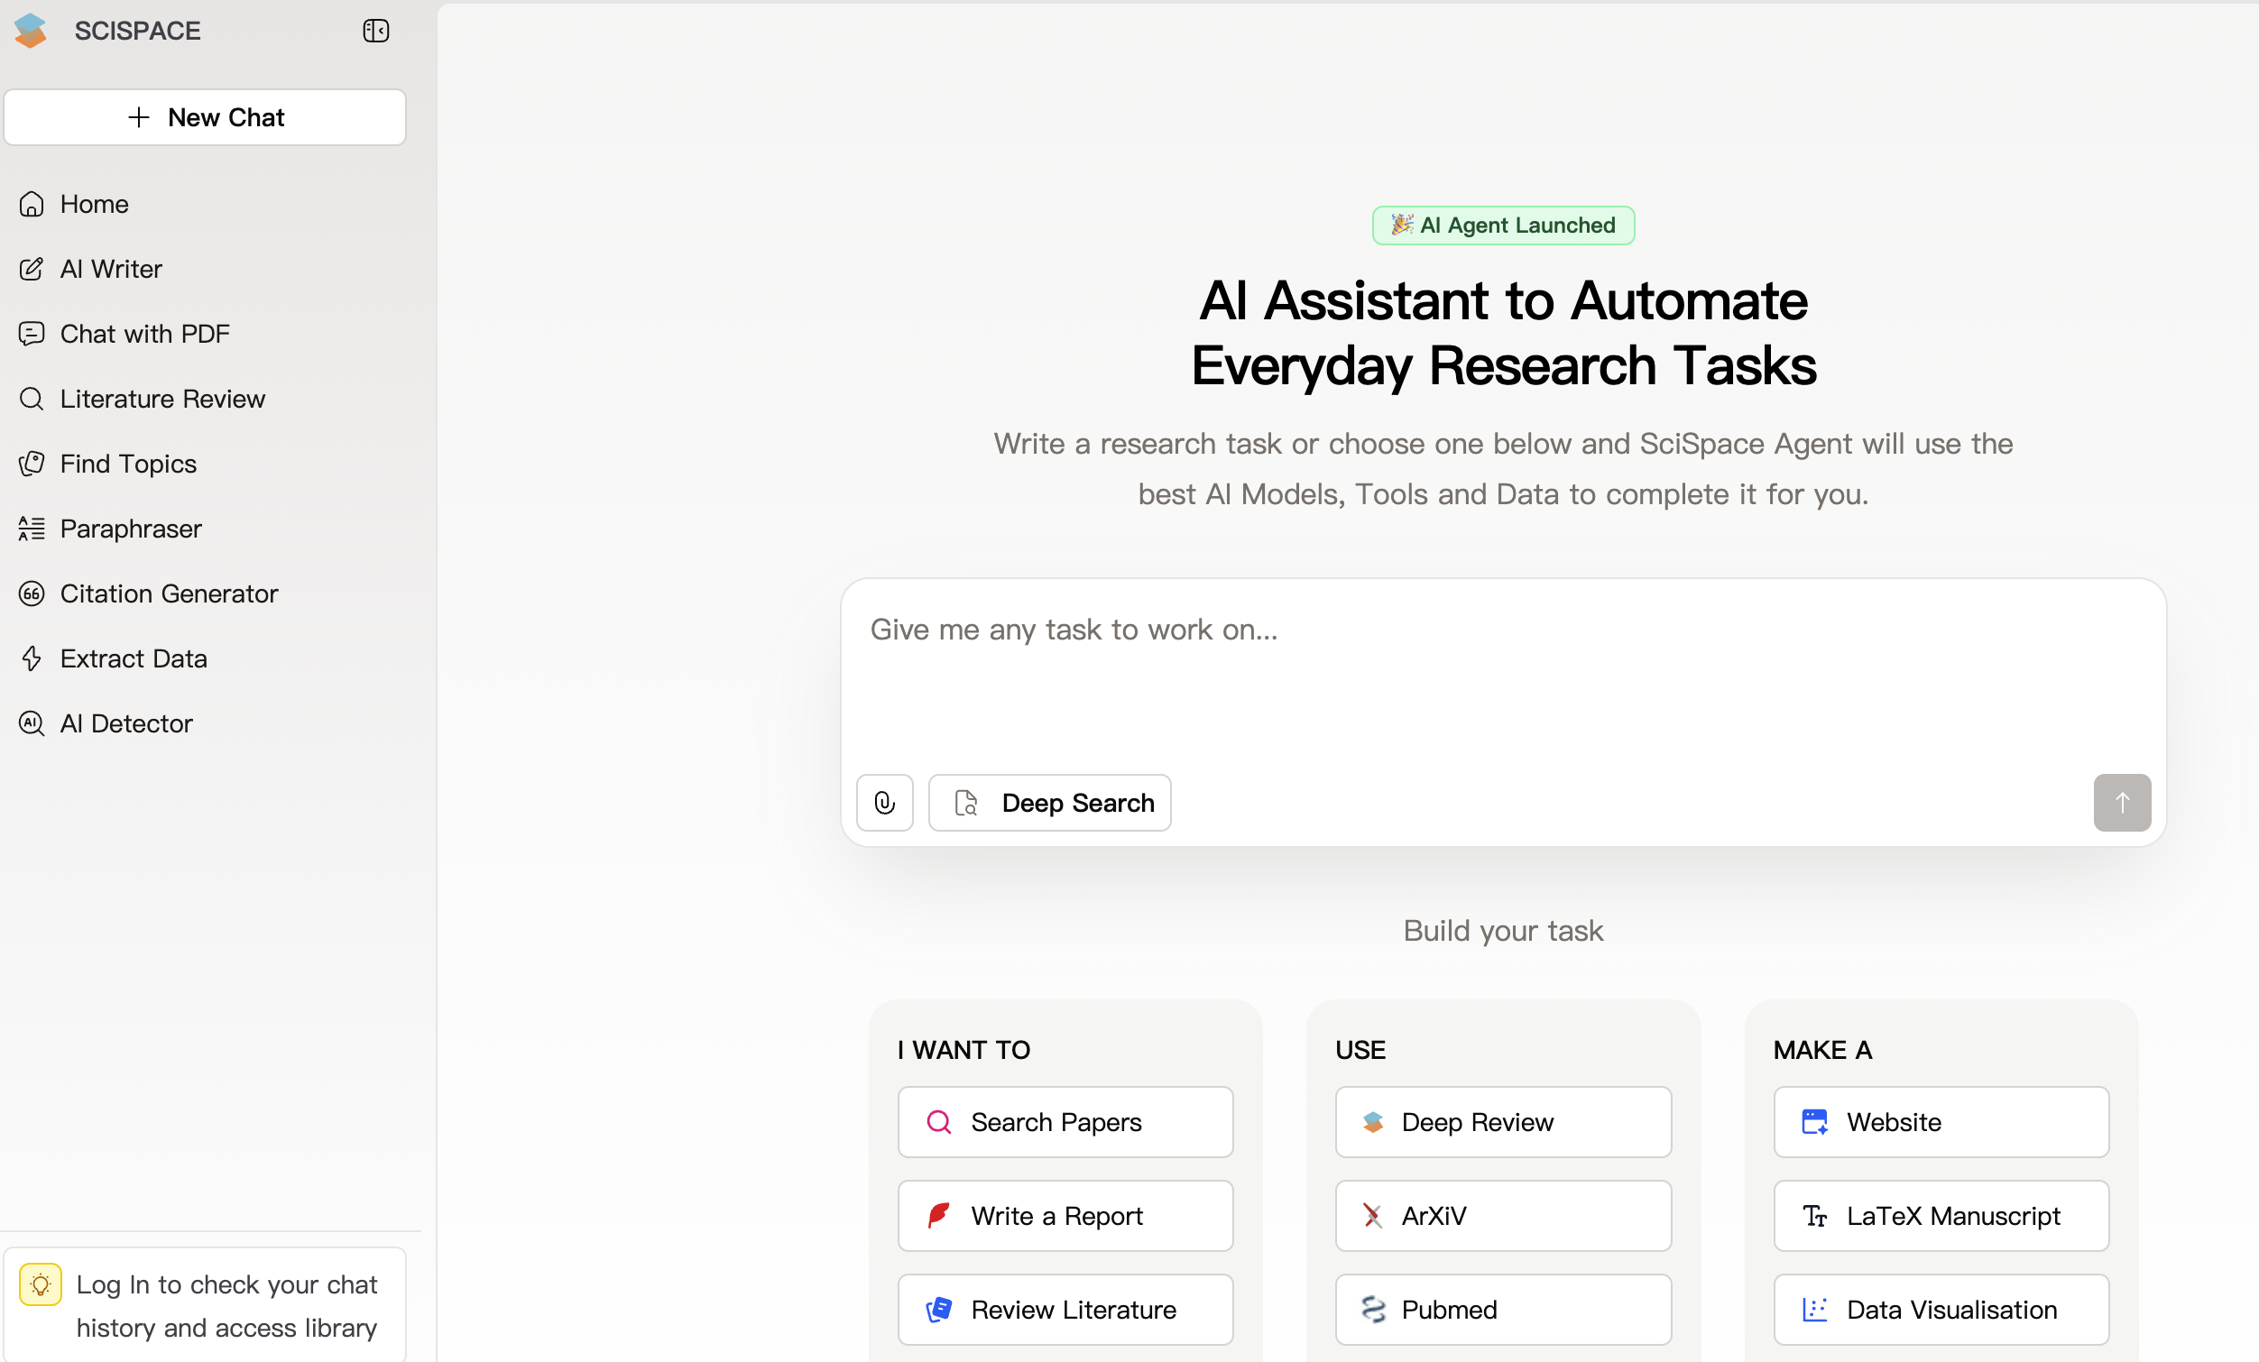
Task: Click the AI Agent Launched badge
Action: point(1503,225)
